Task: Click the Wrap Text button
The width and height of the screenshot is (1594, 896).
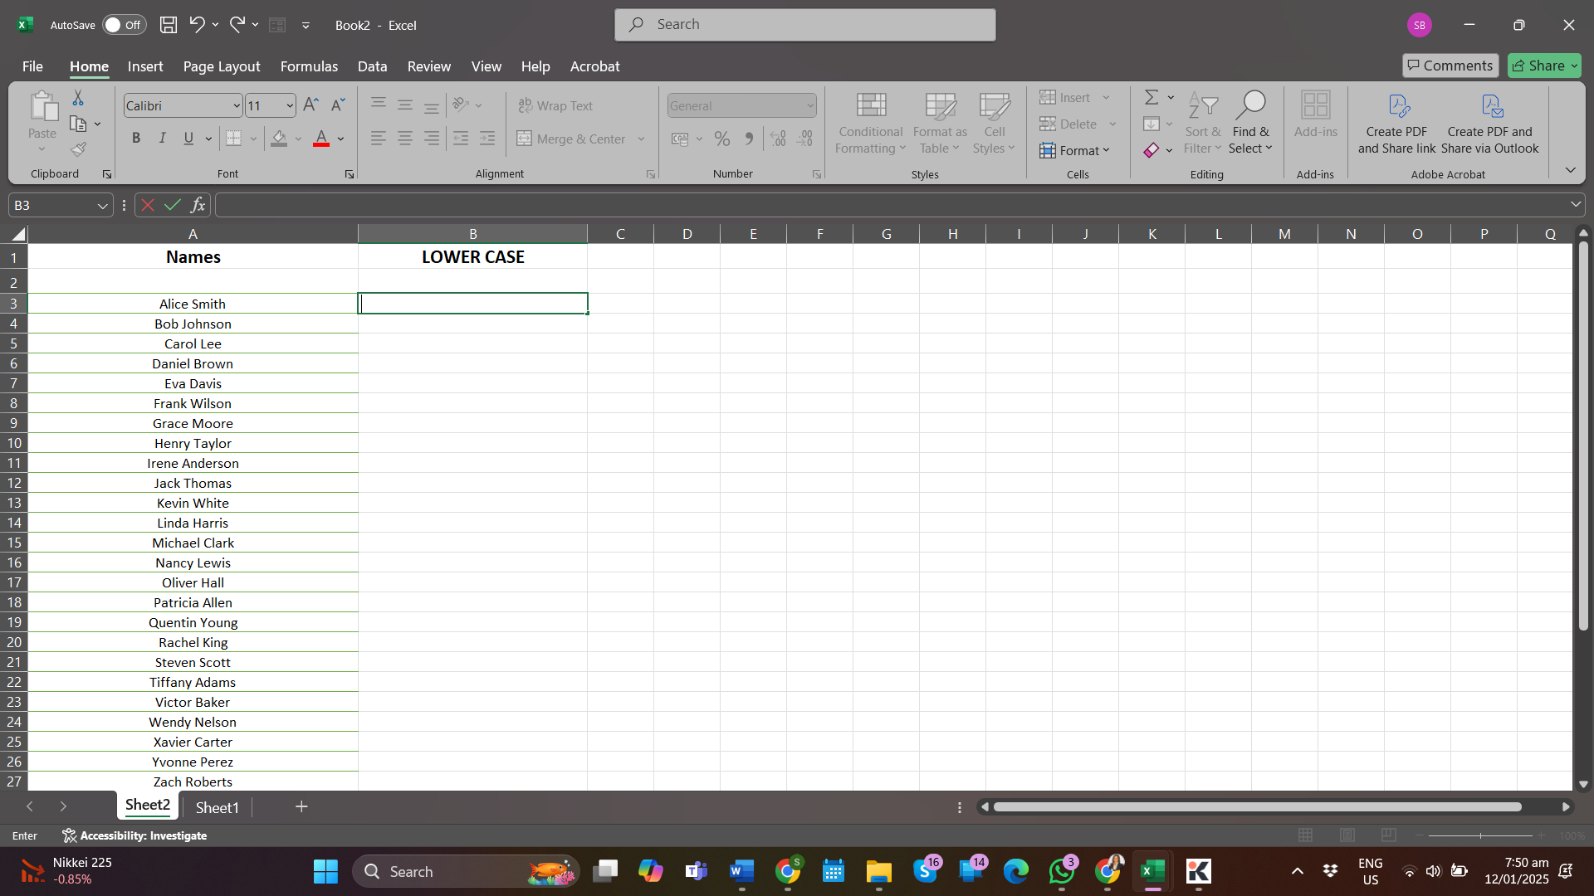Action: [x=555, y=105]
